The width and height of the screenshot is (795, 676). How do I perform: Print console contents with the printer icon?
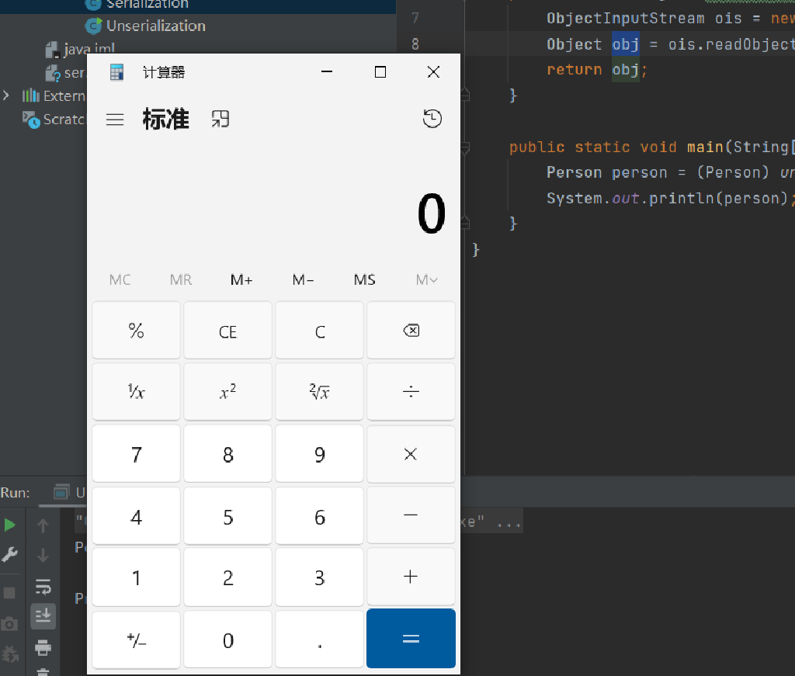[43, 647]
